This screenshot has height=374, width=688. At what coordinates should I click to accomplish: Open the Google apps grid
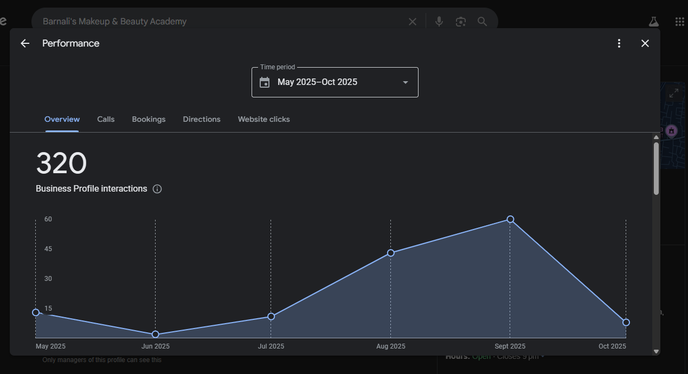[x=679, y=22]
